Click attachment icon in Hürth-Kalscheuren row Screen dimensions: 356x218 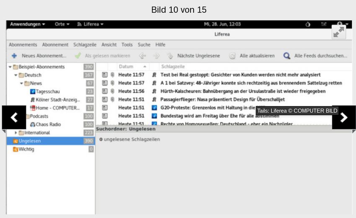[112, 91]
